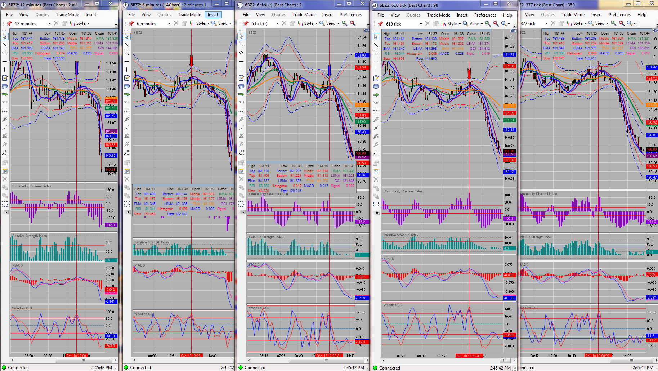Screen dimensions: 658x371
Task: Open Quotes menu in 377 tick window
Action: click(x=548, y=15)
